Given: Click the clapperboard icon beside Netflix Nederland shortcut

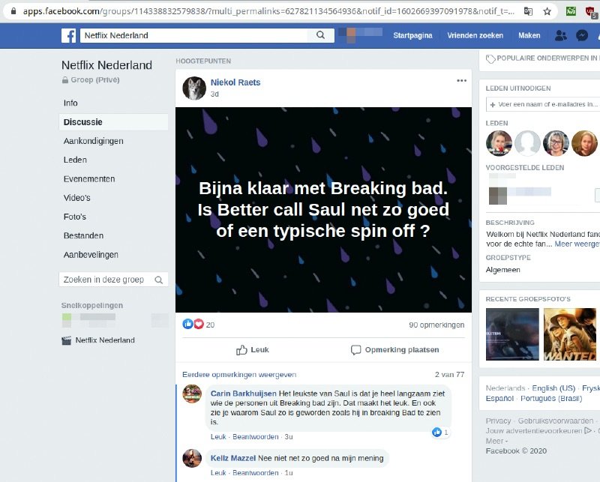Looking at the screenshot, I should coord(66,340).
